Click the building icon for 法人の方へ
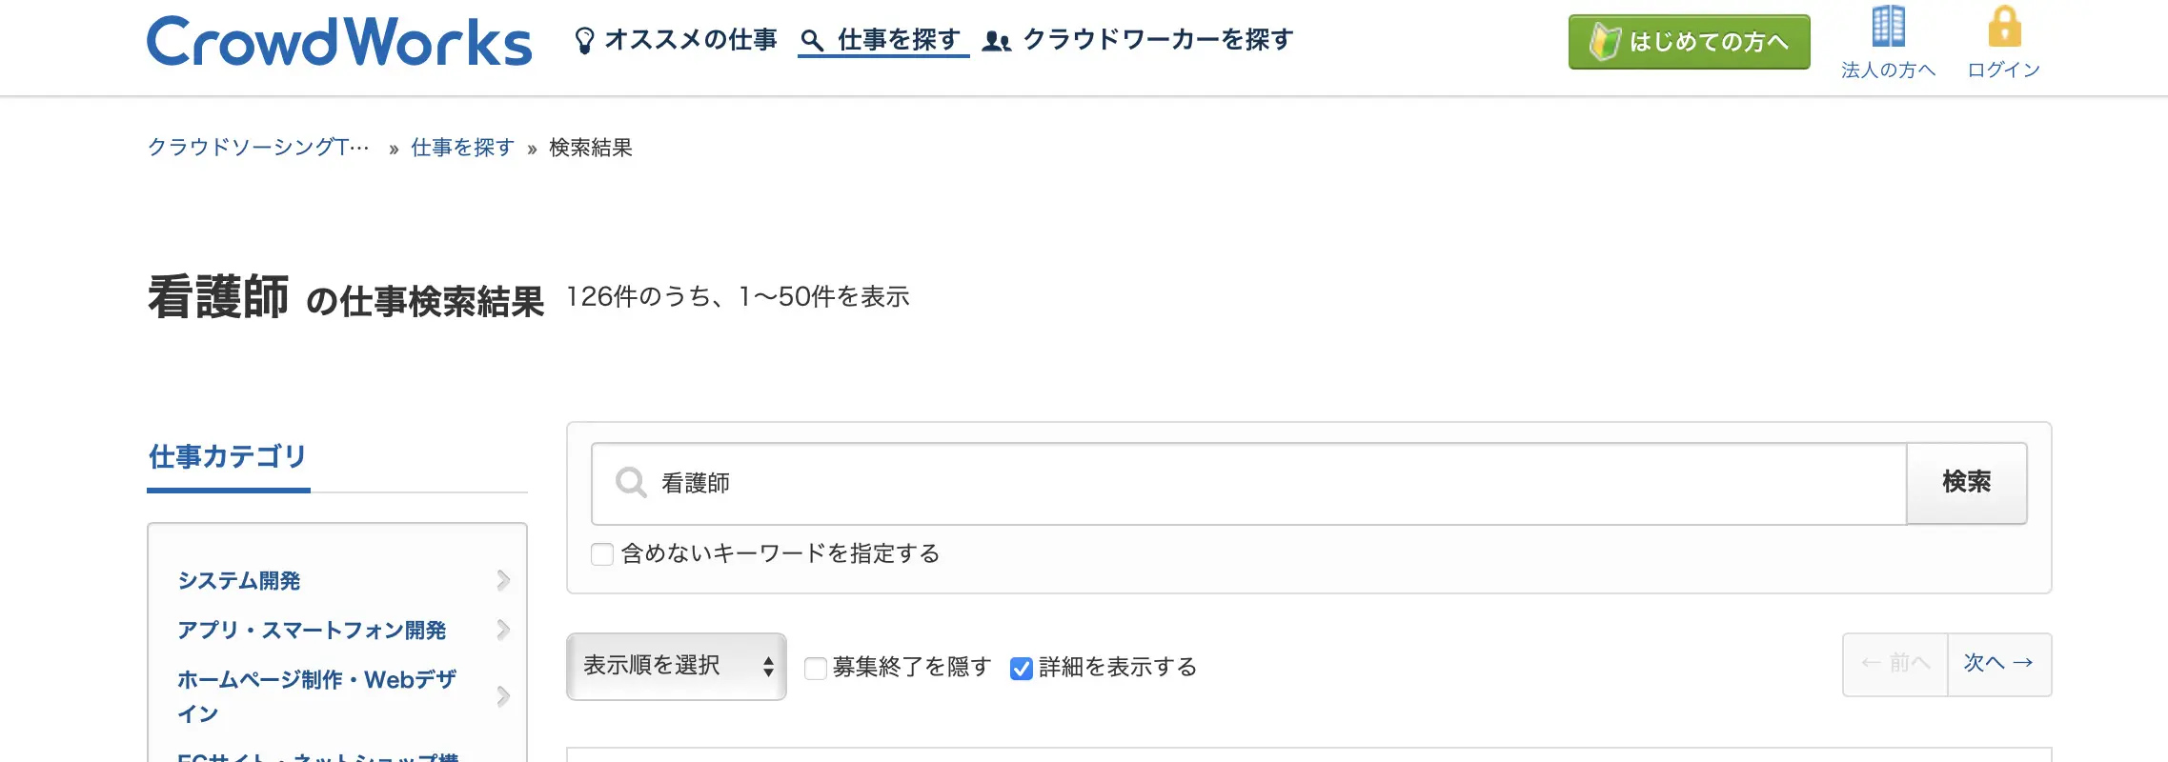Viewport: 2168px width, 762px height. point(1888,27)
